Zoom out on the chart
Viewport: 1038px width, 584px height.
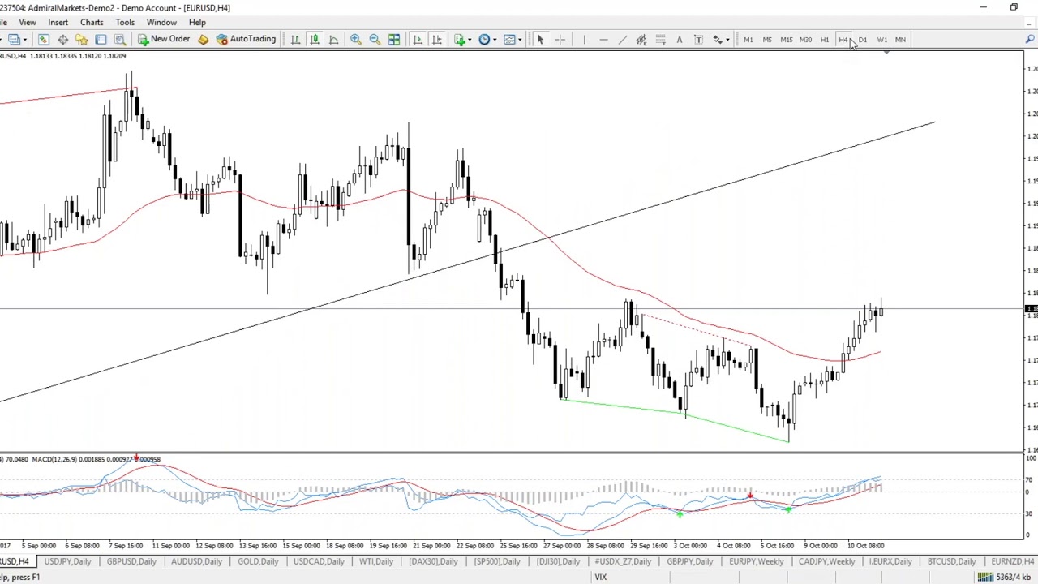[x=375, y=39]
